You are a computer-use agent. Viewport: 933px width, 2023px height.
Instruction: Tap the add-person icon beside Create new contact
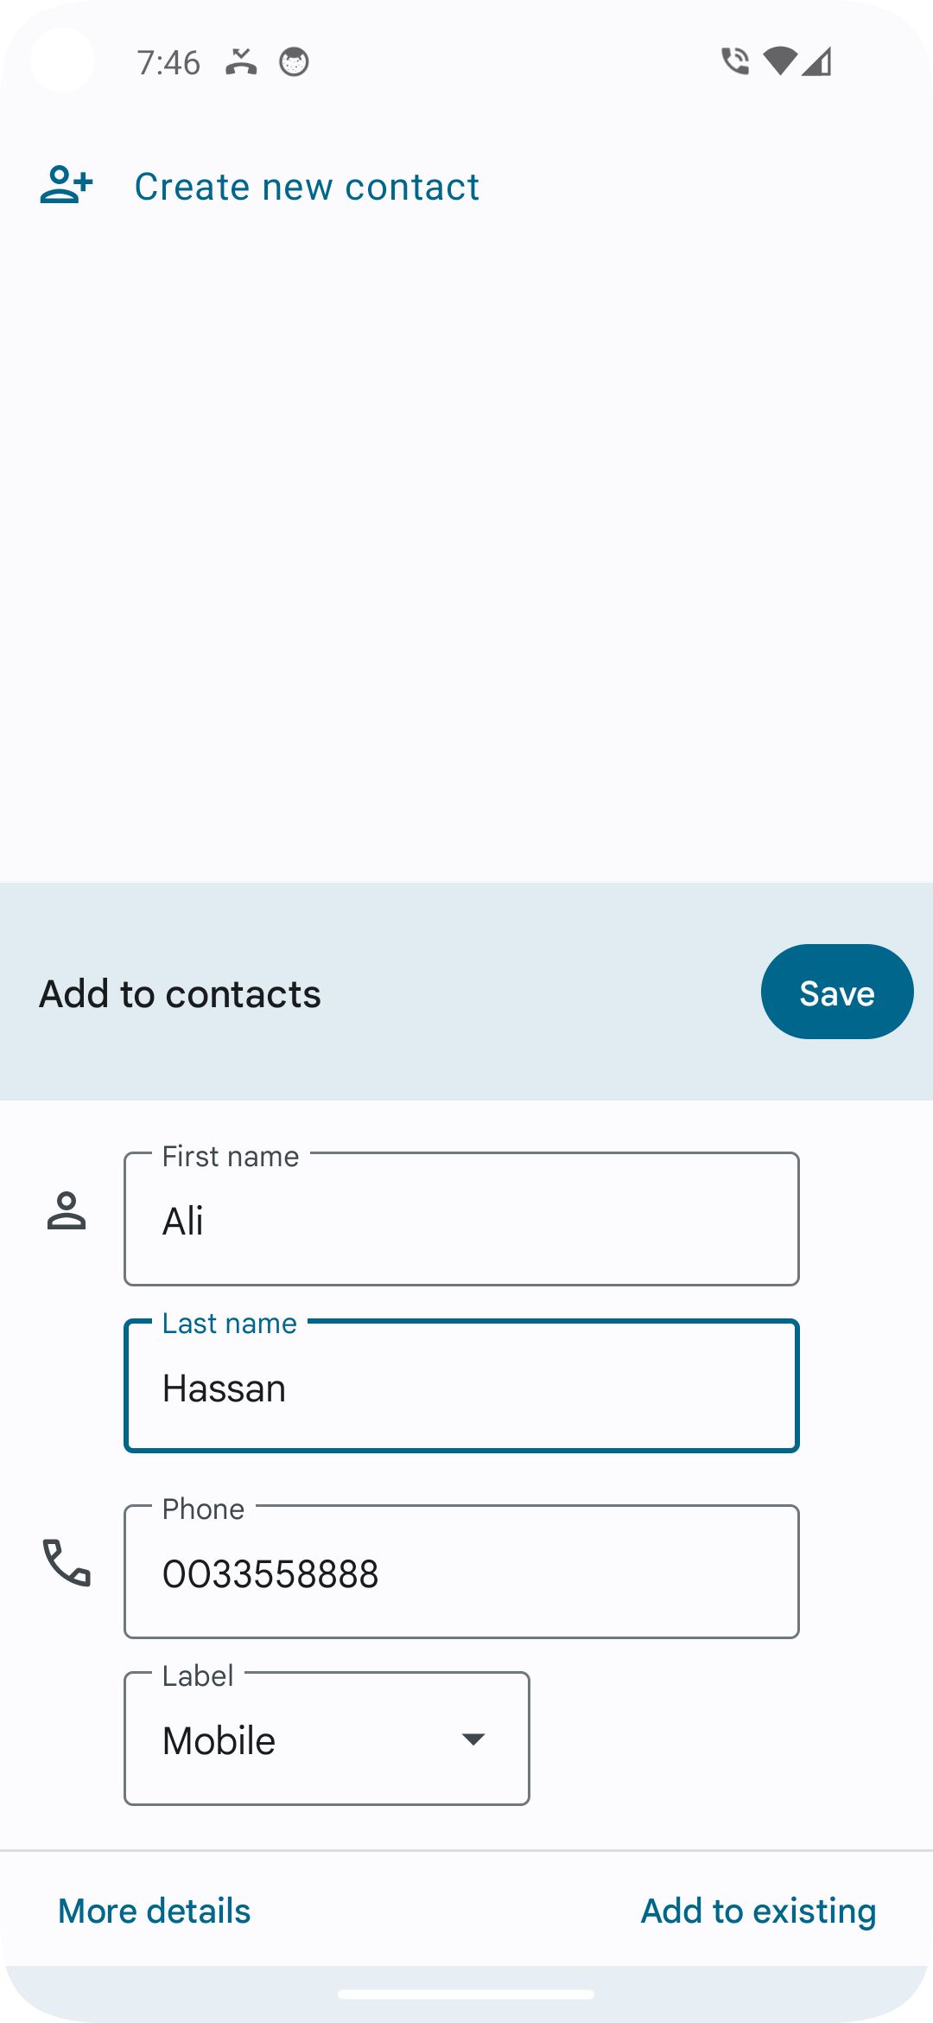click(67, 185)
